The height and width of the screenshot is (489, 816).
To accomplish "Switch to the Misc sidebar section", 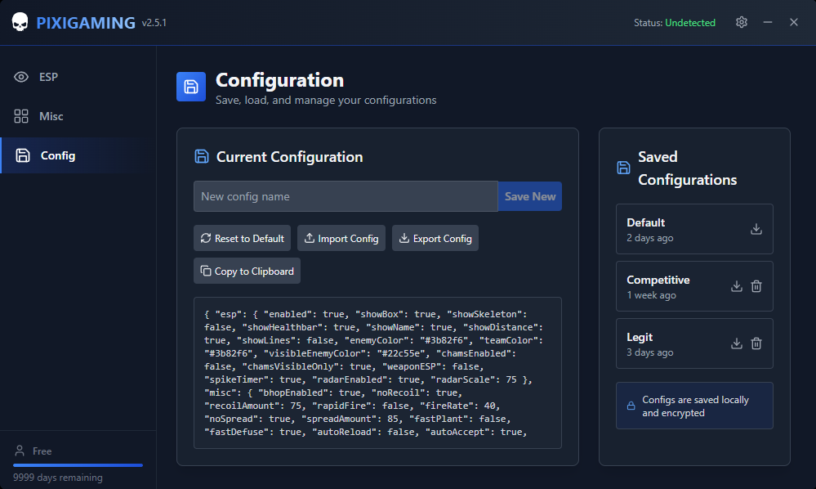I will (x=78, y=116).
